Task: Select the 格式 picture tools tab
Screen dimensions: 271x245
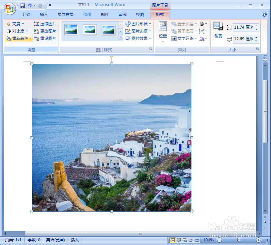Action: (x=160, y=15)
